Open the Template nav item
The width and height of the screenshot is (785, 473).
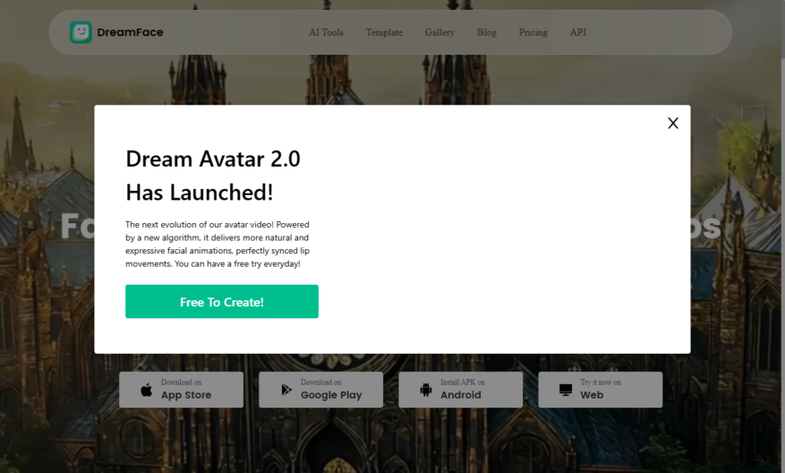click(384, 32)
